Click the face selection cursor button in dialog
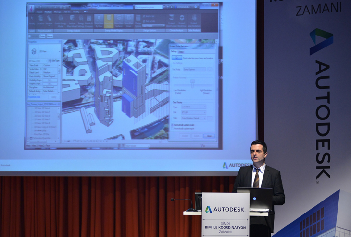 click(177, 58)
